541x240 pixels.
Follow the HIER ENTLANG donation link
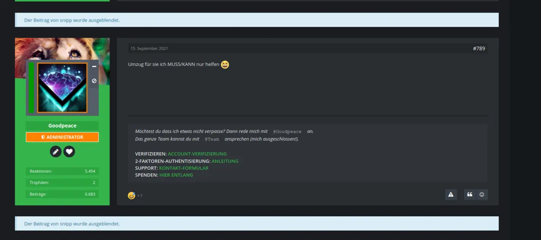176,175
